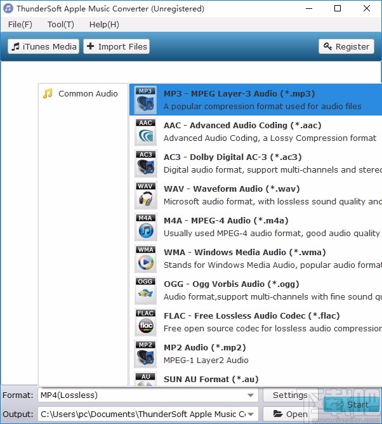Select WMA - Windows Media Audio format
The width and height of the screenshot is (382, 424).
(x=256, y=258)
